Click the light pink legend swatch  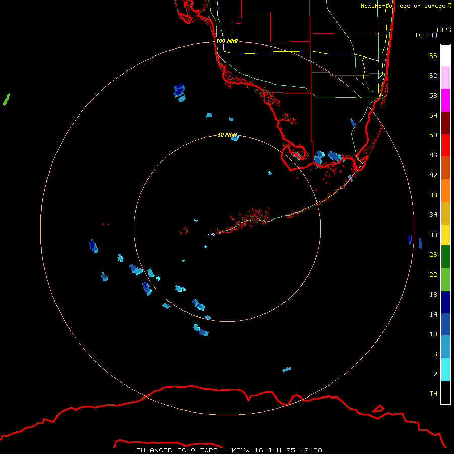click(445, 77)
